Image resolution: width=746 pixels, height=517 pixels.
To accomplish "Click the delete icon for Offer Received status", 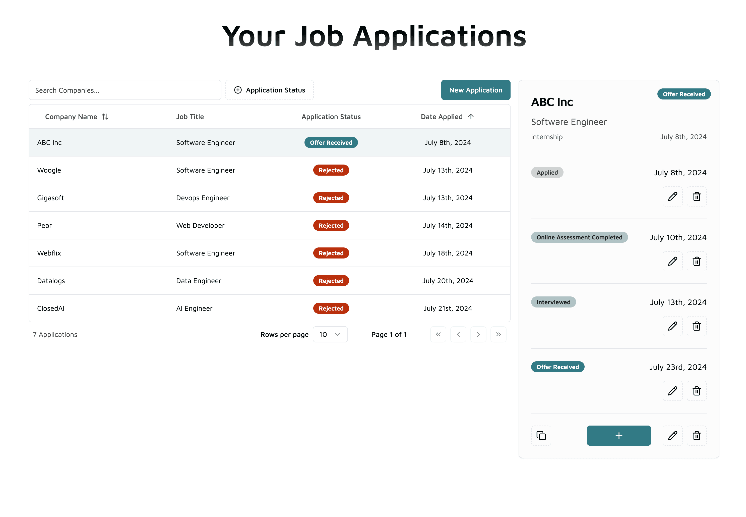I will [x=697, y=390].
